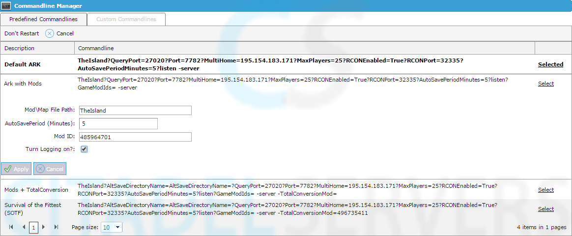This screenshot has width=572, height=236.
Task: Switch to Predefined Commandlines tab
Action: point(43,19)
